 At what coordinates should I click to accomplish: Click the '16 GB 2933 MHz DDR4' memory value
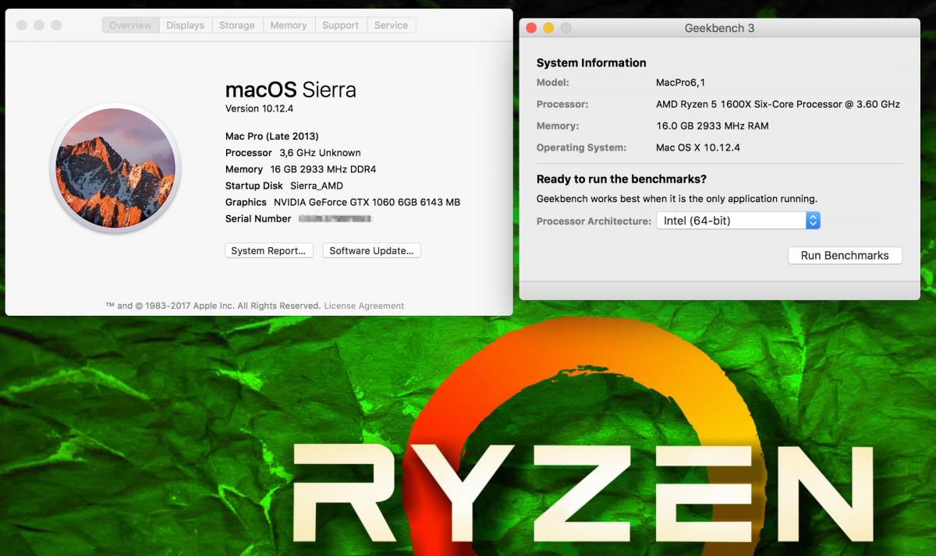point(324,169)
